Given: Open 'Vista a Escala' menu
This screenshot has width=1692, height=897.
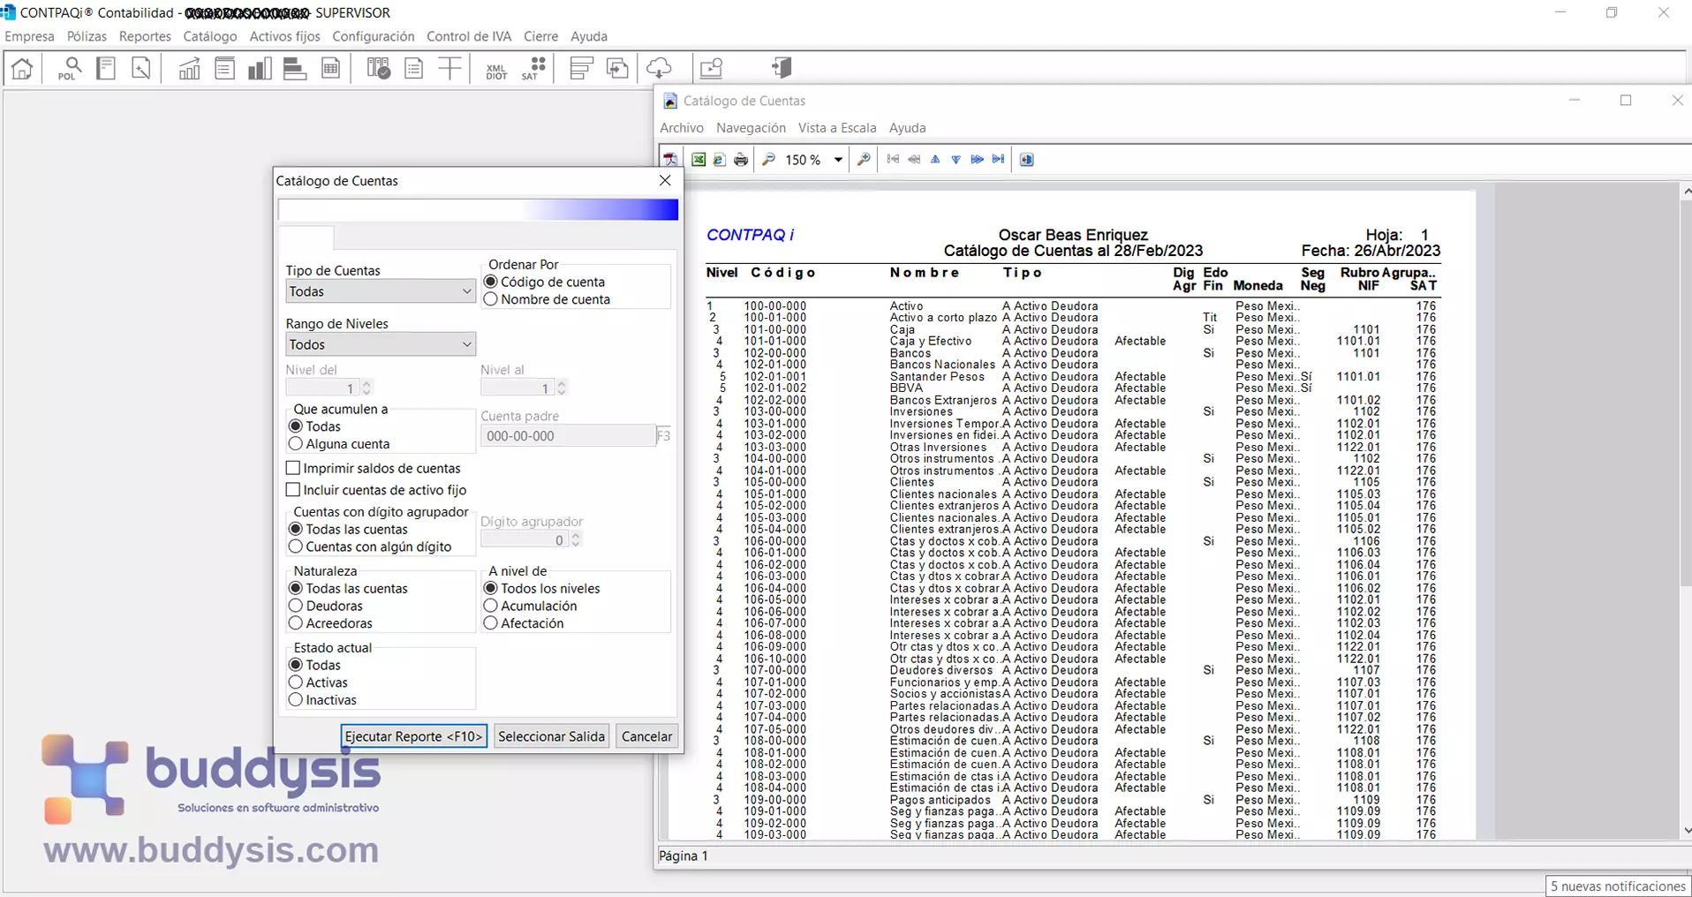Looking at the screenshot, I should point(837,128).
